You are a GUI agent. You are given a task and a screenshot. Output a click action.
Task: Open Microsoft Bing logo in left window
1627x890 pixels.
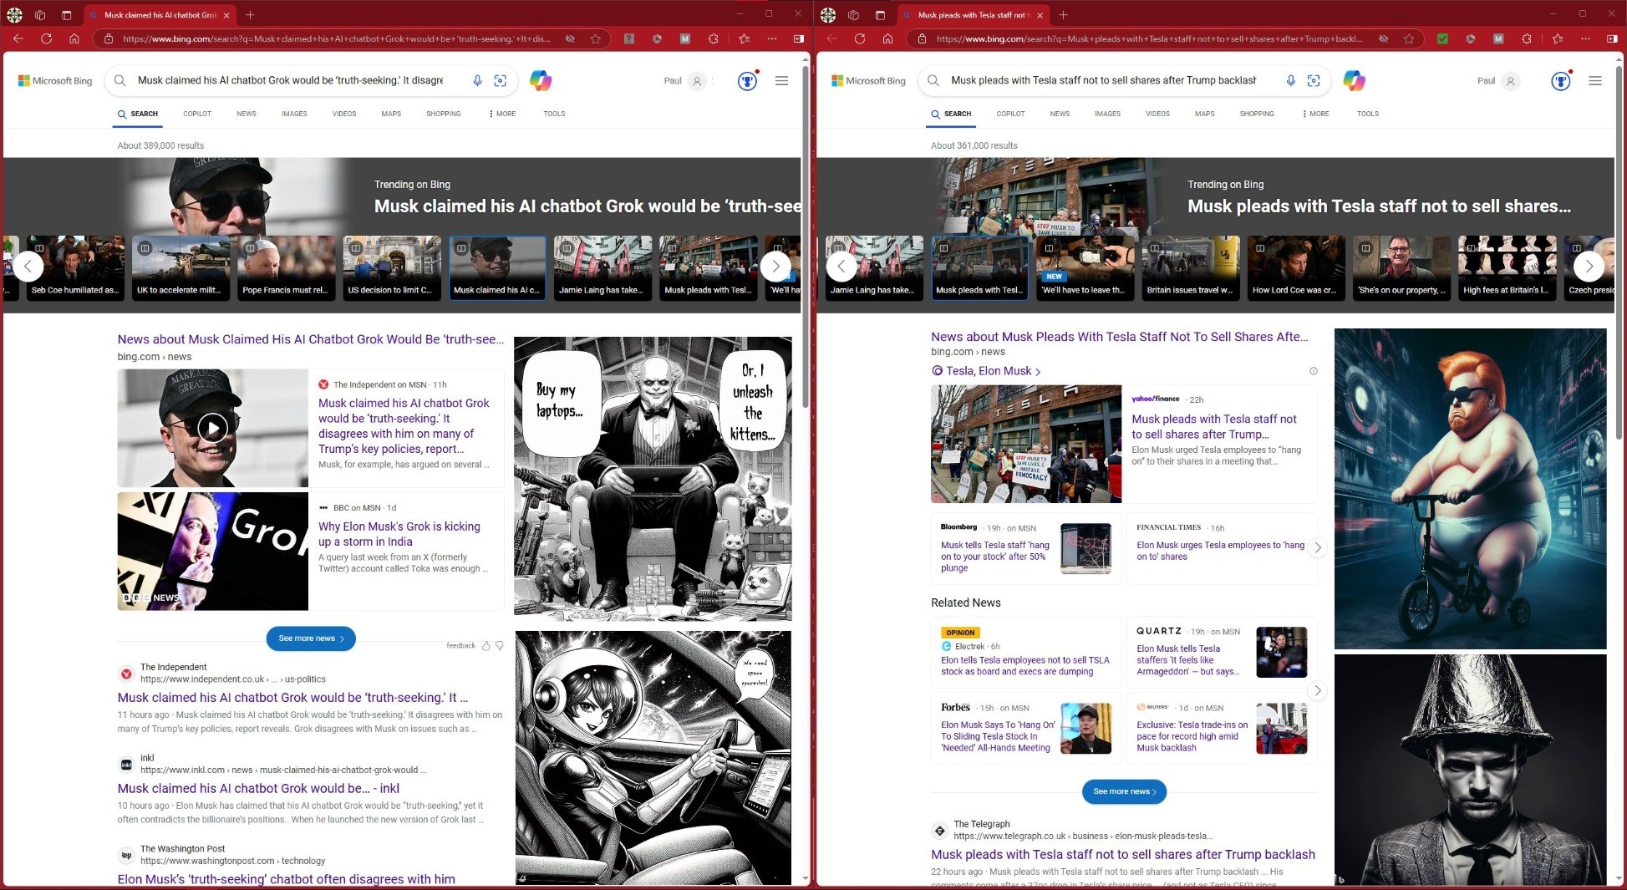55,81
